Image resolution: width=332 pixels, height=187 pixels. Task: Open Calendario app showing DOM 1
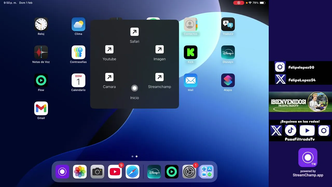(78, 80)
